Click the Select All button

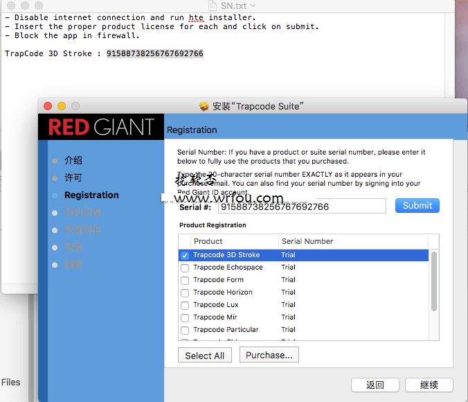(x=204, y=356)
